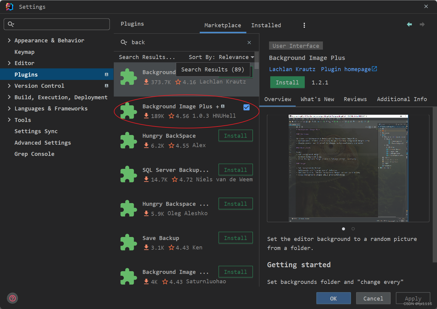
Task: Expand Build, Execution, Deployment node
Action: coord(9,97)
